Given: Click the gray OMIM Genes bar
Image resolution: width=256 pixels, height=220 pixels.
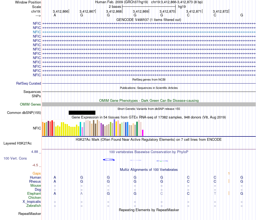Looking at the screenshot, I should click(x=149, y=104).
